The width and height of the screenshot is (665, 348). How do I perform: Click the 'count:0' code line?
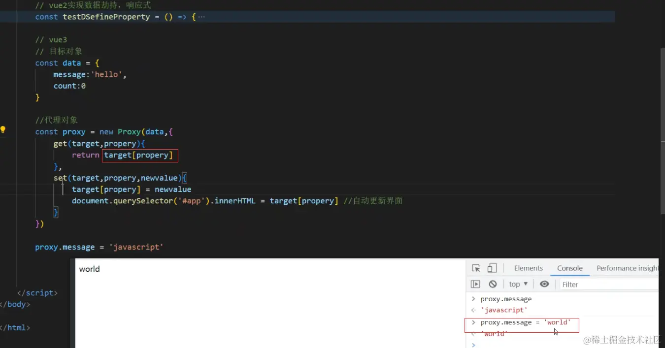pyautogui.click(x=69, y=86)
